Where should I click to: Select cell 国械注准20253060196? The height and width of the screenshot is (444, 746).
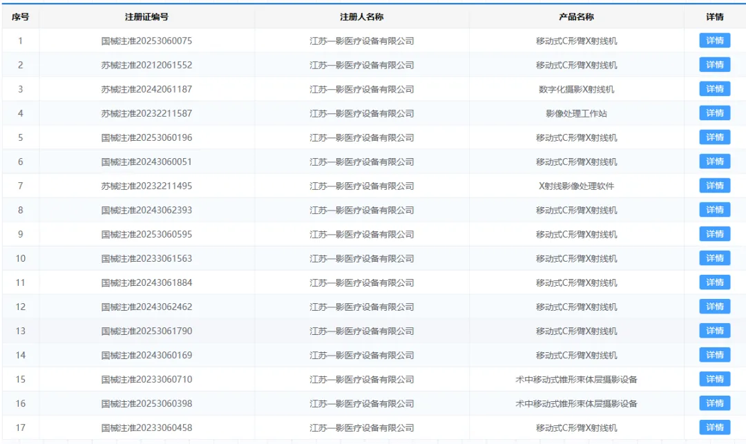pyautogui.click(x=146, y=138)
